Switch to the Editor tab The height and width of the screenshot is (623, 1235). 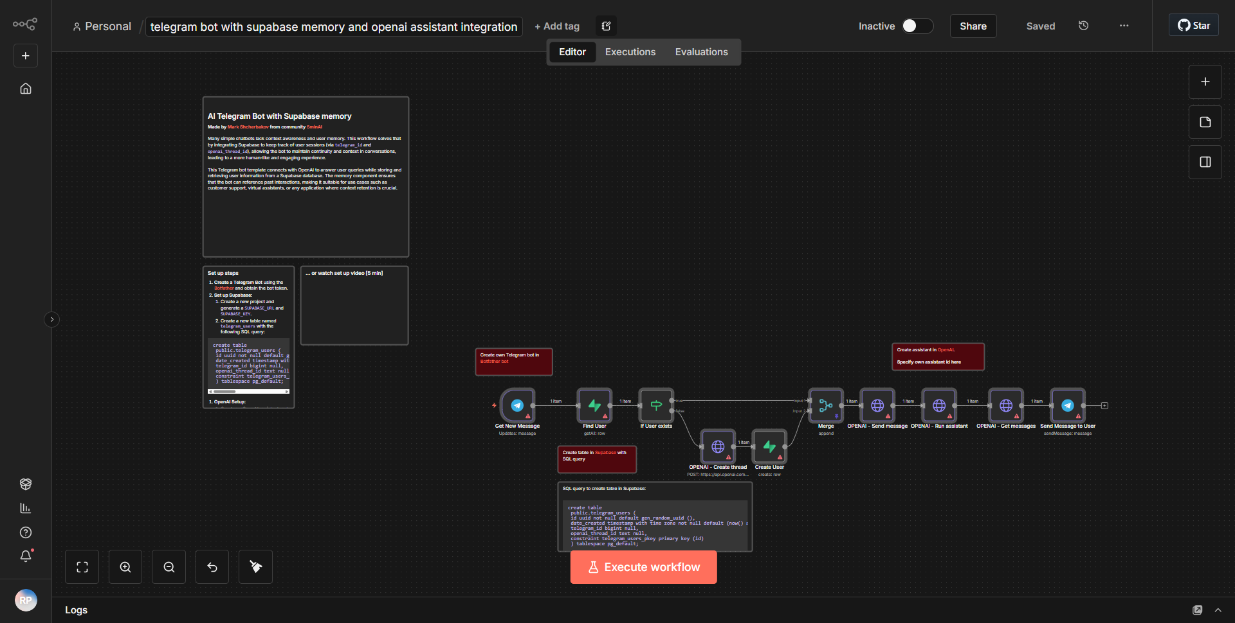572,52
